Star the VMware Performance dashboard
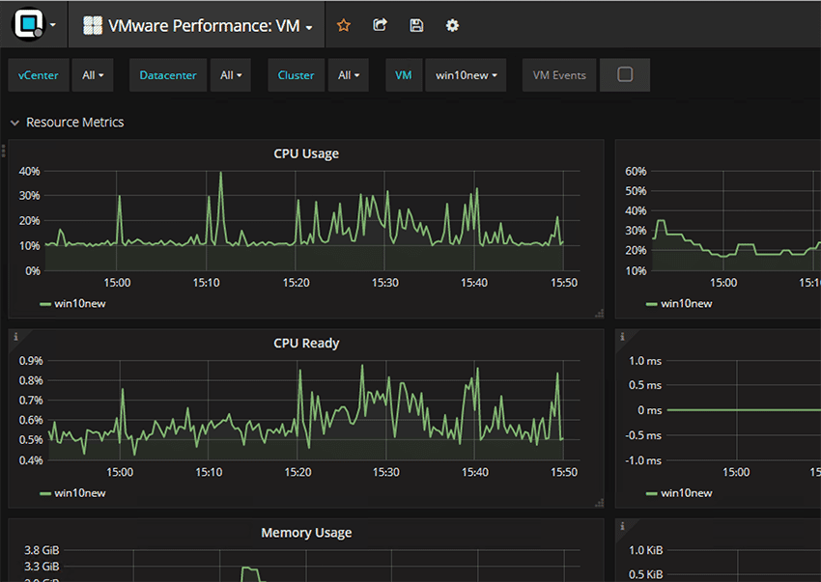Image resolution: width=821 pixels, height=582 pixels. tap(344, 25)
